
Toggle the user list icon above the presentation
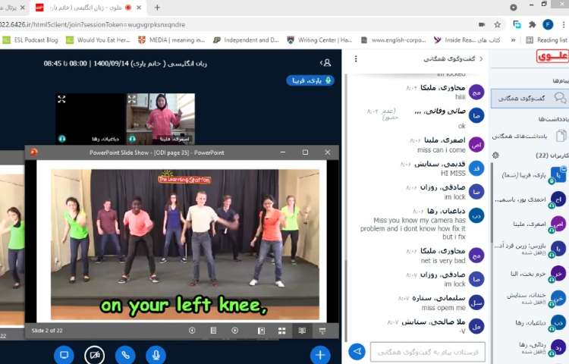click(326, 63)
